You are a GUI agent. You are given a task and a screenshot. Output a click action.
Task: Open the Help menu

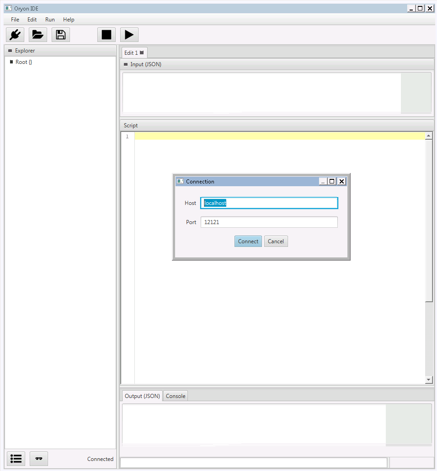[x=69, y=20]
